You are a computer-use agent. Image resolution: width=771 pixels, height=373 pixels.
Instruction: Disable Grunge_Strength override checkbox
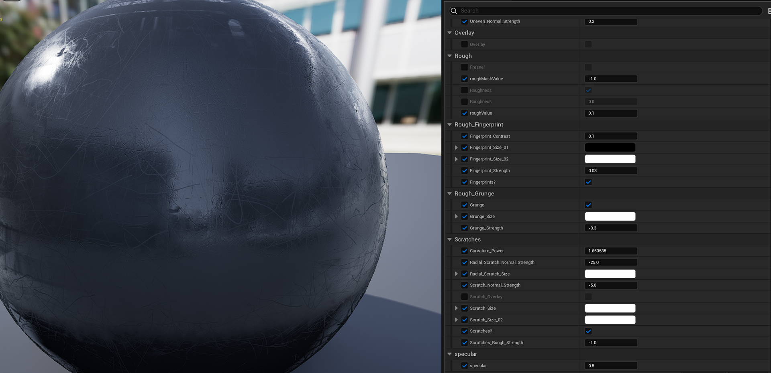coord(465,228)
